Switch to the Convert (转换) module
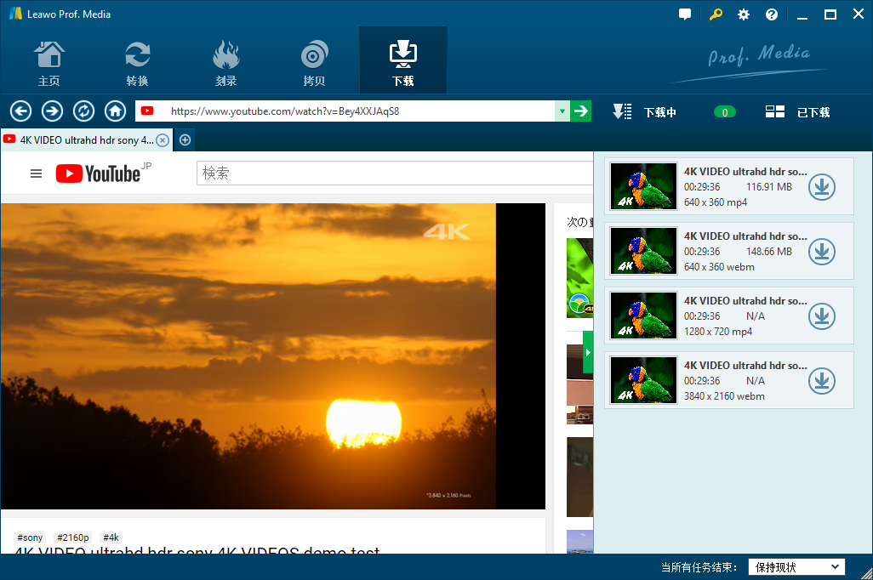The image size is (873, 580). coord(137,64)
